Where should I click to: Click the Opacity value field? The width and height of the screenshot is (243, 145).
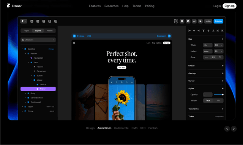[208, 94]
